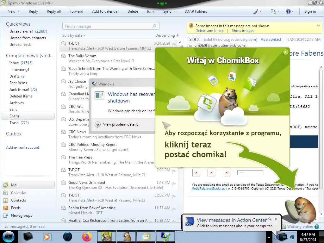Screen dimensions: 324x243
Task: Click Reply all in the toolbar
Action: click(x=54, y=11)
